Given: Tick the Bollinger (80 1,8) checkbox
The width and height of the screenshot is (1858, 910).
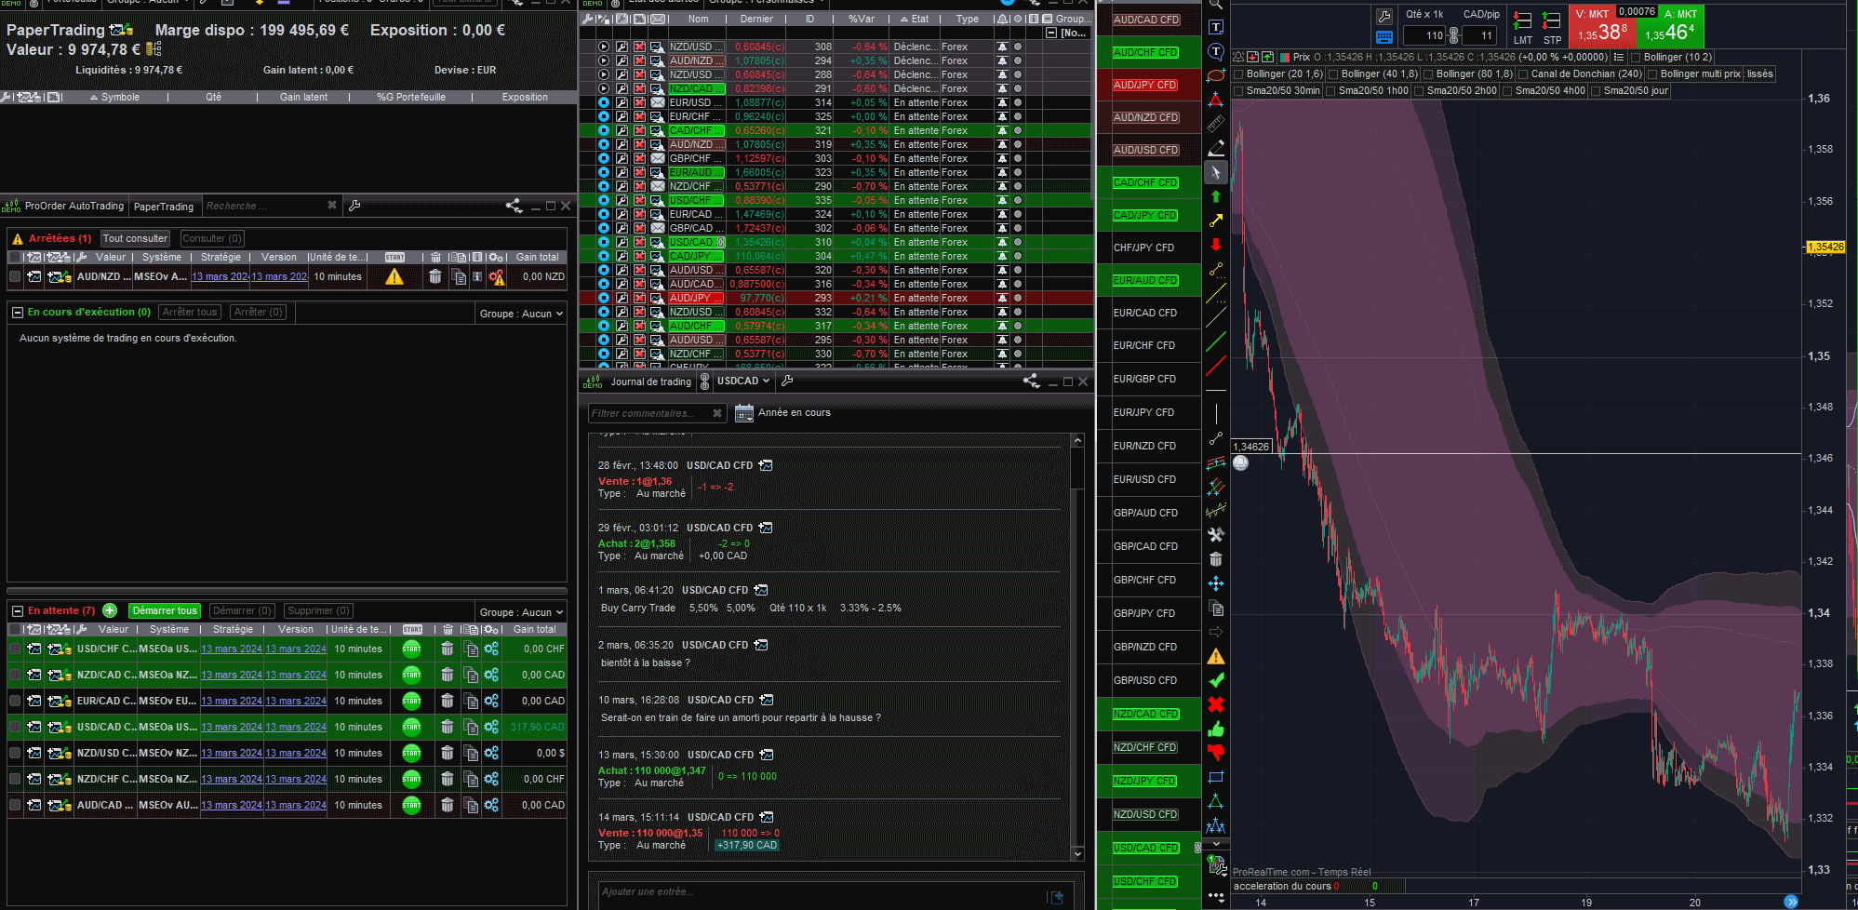Looking at the screenshot, I should 1428,74.
